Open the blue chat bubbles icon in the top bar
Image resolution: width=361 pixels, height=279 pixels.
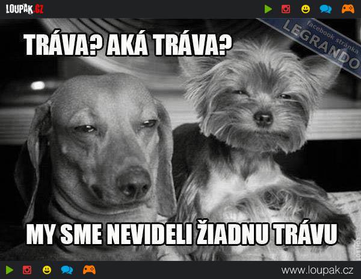[326, 9]
